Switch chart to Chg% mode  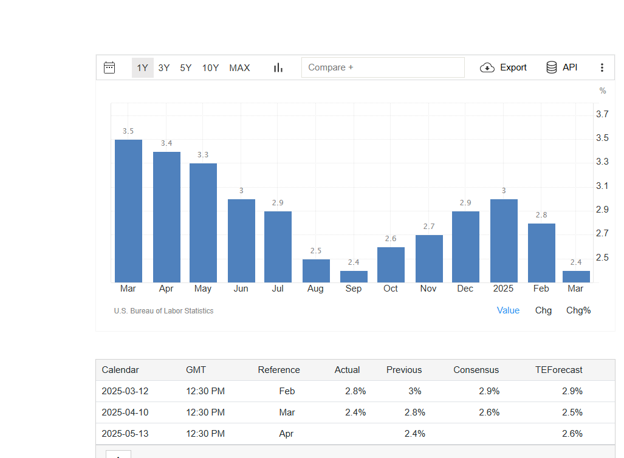click(x=578, y=310)
